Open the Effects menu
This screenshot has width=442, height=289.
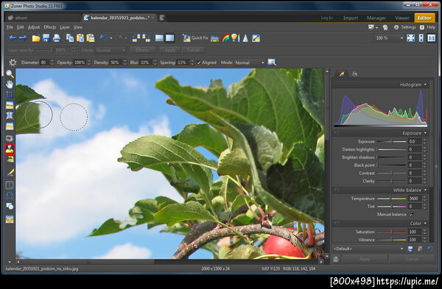point(50,27)
